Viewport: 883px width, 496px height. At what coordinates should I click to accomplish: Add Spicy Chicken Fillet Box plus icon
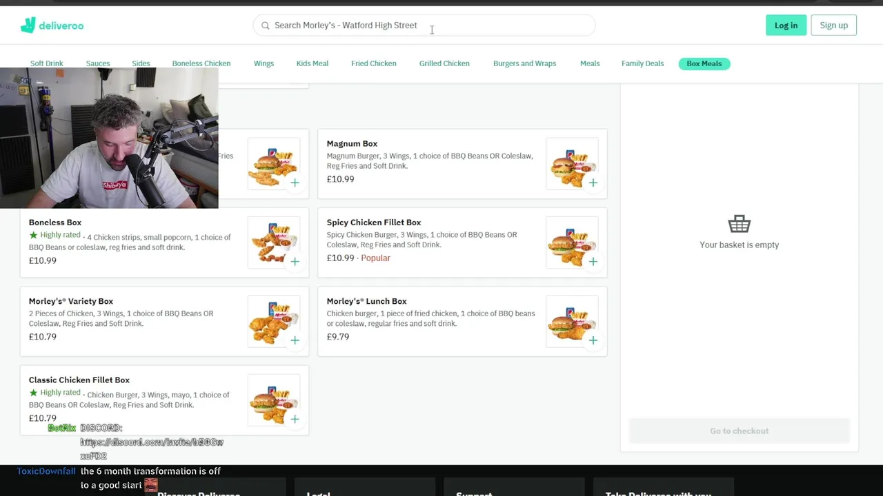tap(593, 261)
